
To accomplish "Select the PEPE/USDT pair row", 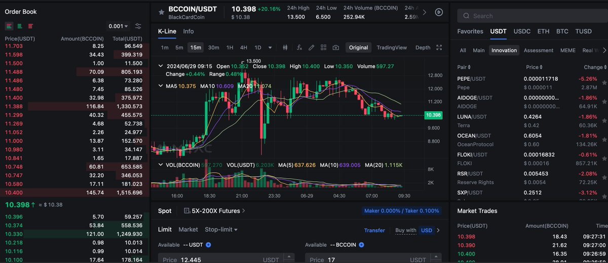I will 532,83.
